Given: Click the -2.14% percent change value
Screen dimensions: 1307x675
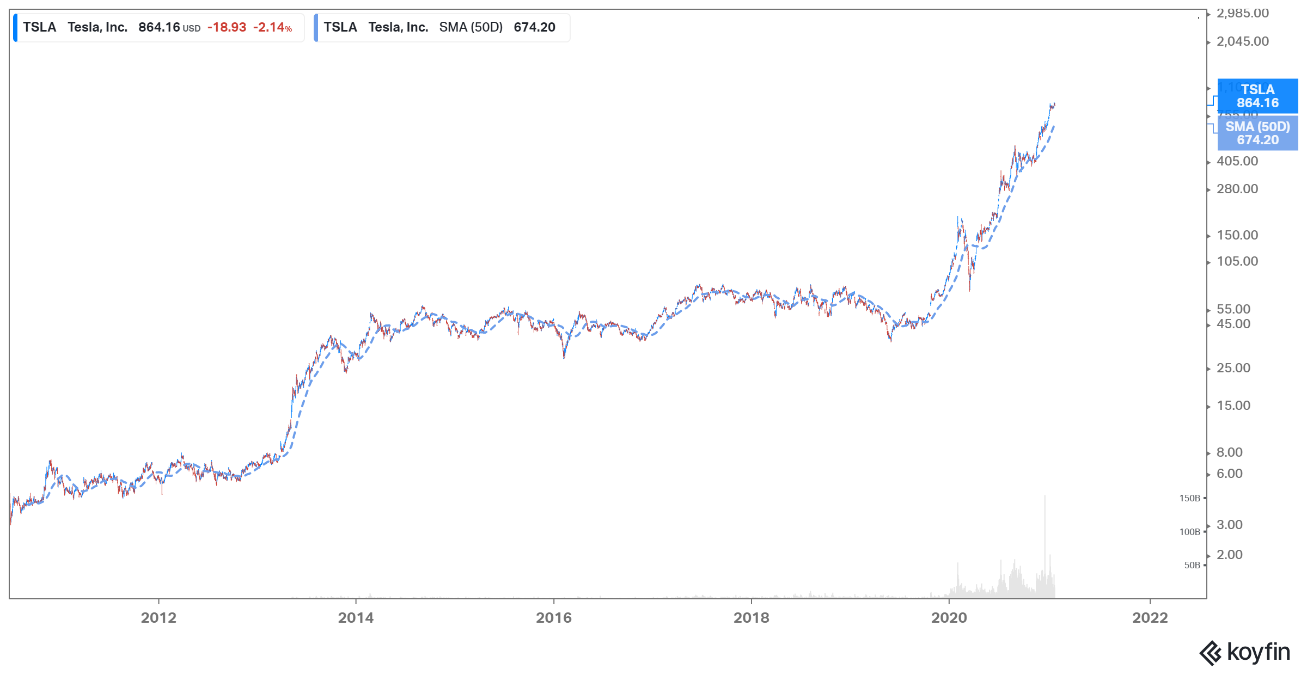Looking at the screenshot, I should pyautogui.click(x=272, y=27).
